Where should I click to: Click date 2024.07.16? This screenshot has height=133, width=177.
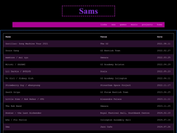pos(164,120)
